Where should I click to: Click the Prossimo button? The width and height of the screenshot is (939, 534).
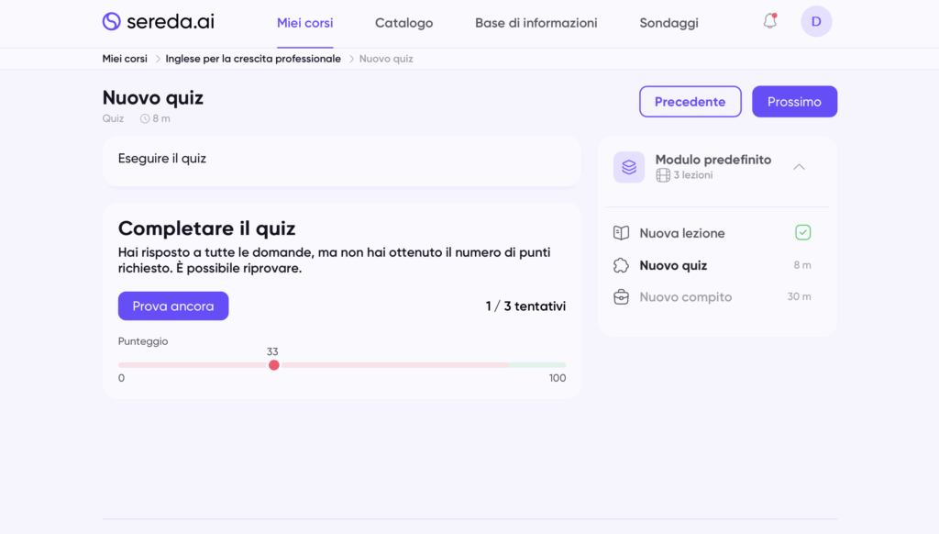794,102
